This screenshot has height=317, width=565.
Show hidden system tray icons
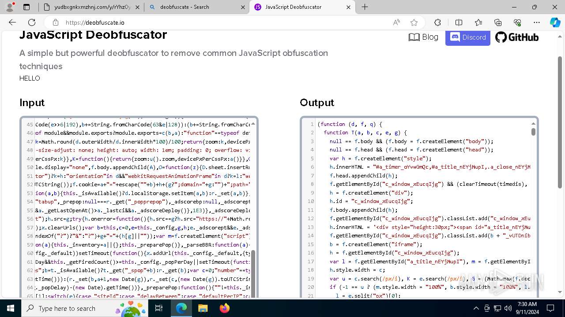pos(476,308)
